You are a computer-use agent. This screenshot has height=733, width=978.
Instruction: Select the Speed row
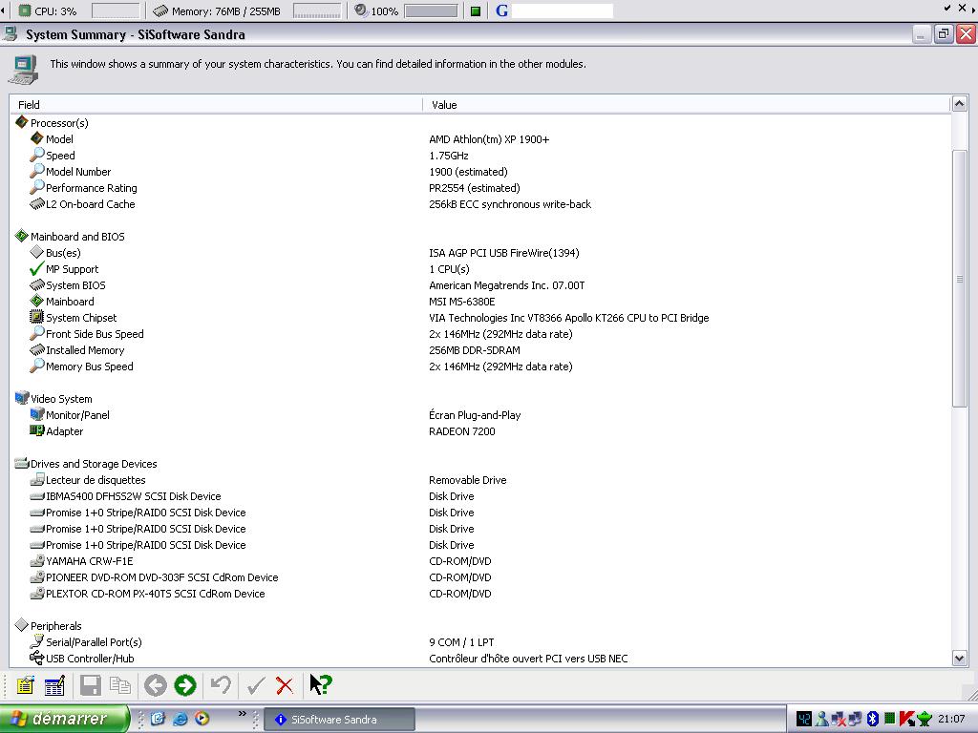(x=480, y=156)
